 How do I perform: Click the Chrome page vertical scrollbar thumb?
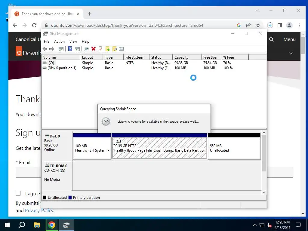(303, 45)
